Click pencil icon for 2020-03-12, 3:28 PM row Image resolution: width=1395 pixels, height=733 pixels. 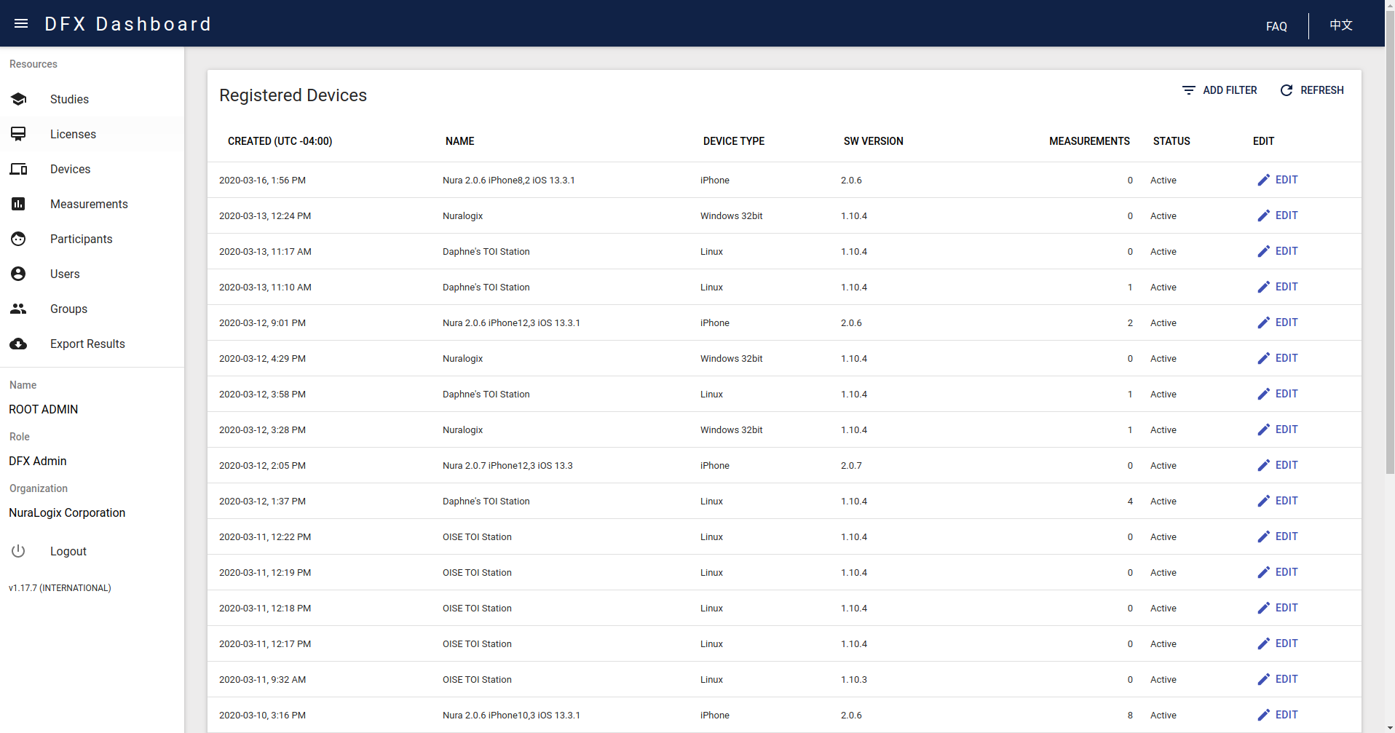pos(1264,429)
